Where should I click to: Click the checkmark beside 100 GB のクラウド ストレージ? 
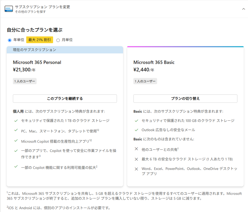tap(137, 121)
